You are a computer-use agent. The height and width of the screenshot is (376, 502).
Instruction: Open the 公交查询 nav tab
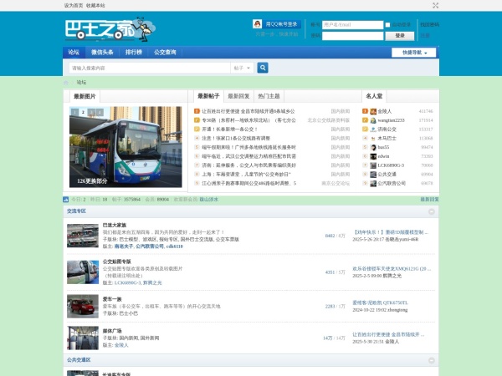(165, 52)
